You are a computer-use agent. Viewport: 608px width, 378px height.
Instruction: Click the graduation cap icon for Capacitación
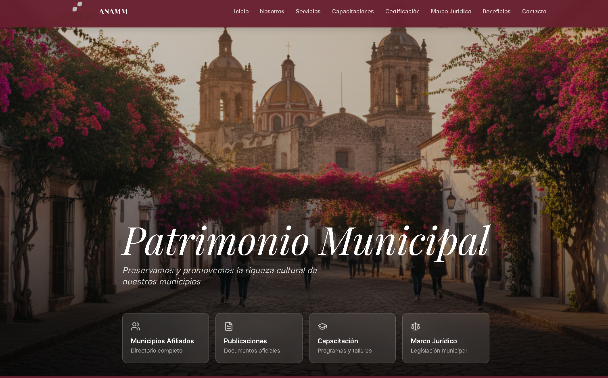coord(322,326)
